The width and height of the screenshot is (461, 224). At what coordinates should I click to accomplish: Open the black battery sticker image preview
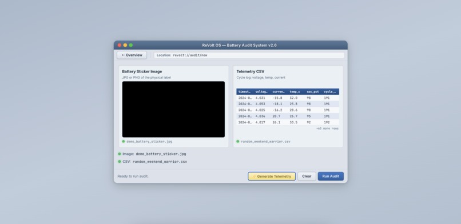[x=173, y=109]
